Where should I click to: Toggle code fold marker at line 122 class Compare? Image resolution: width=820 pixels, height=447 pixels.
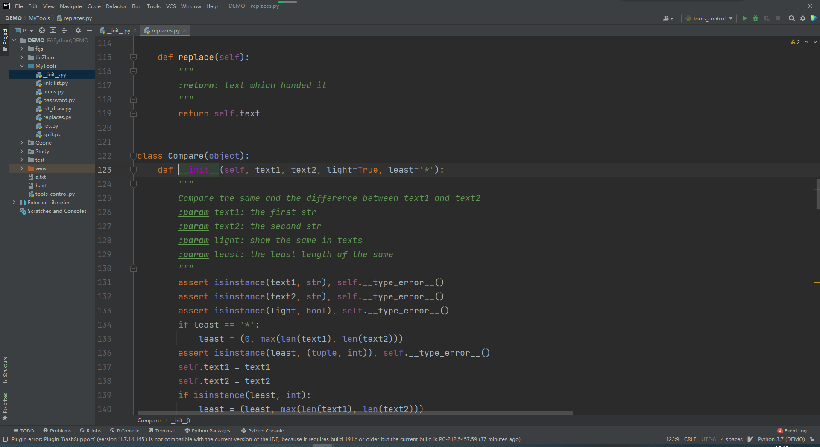pos(133,156)
